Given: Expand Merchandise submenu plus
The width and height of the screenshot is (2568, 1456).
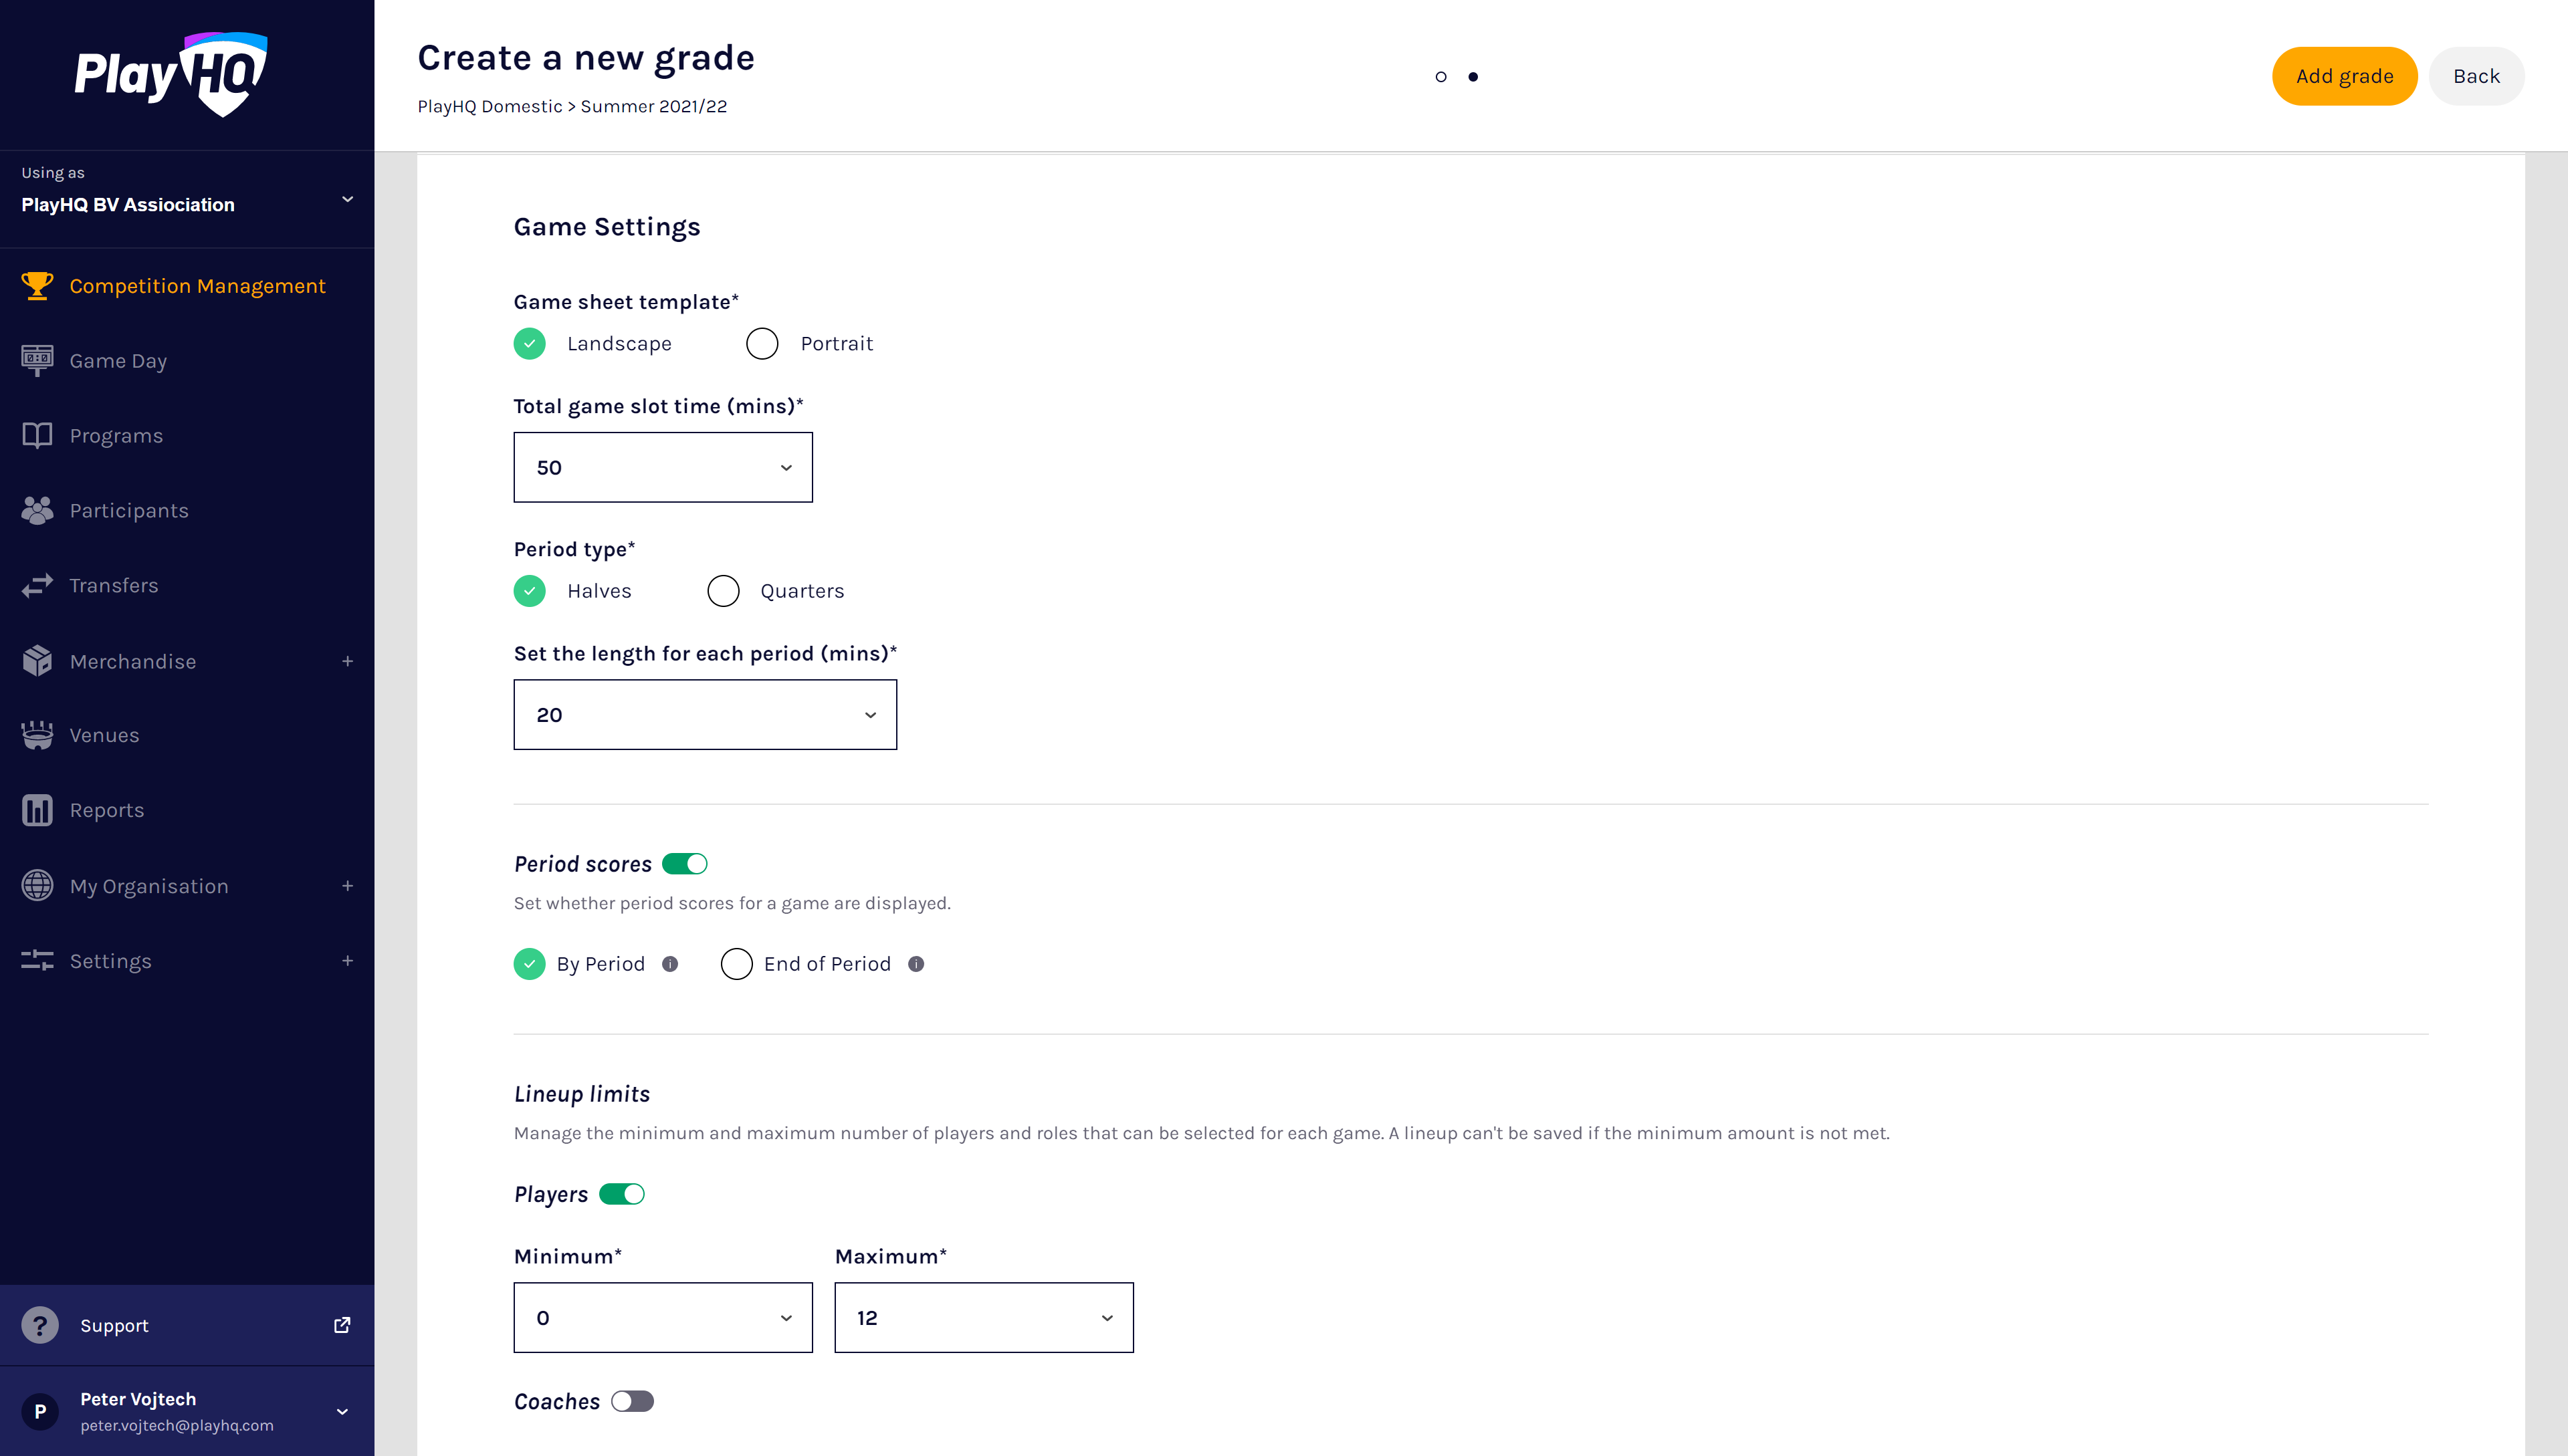Looking at the screenshot, I should coord(347,661).
